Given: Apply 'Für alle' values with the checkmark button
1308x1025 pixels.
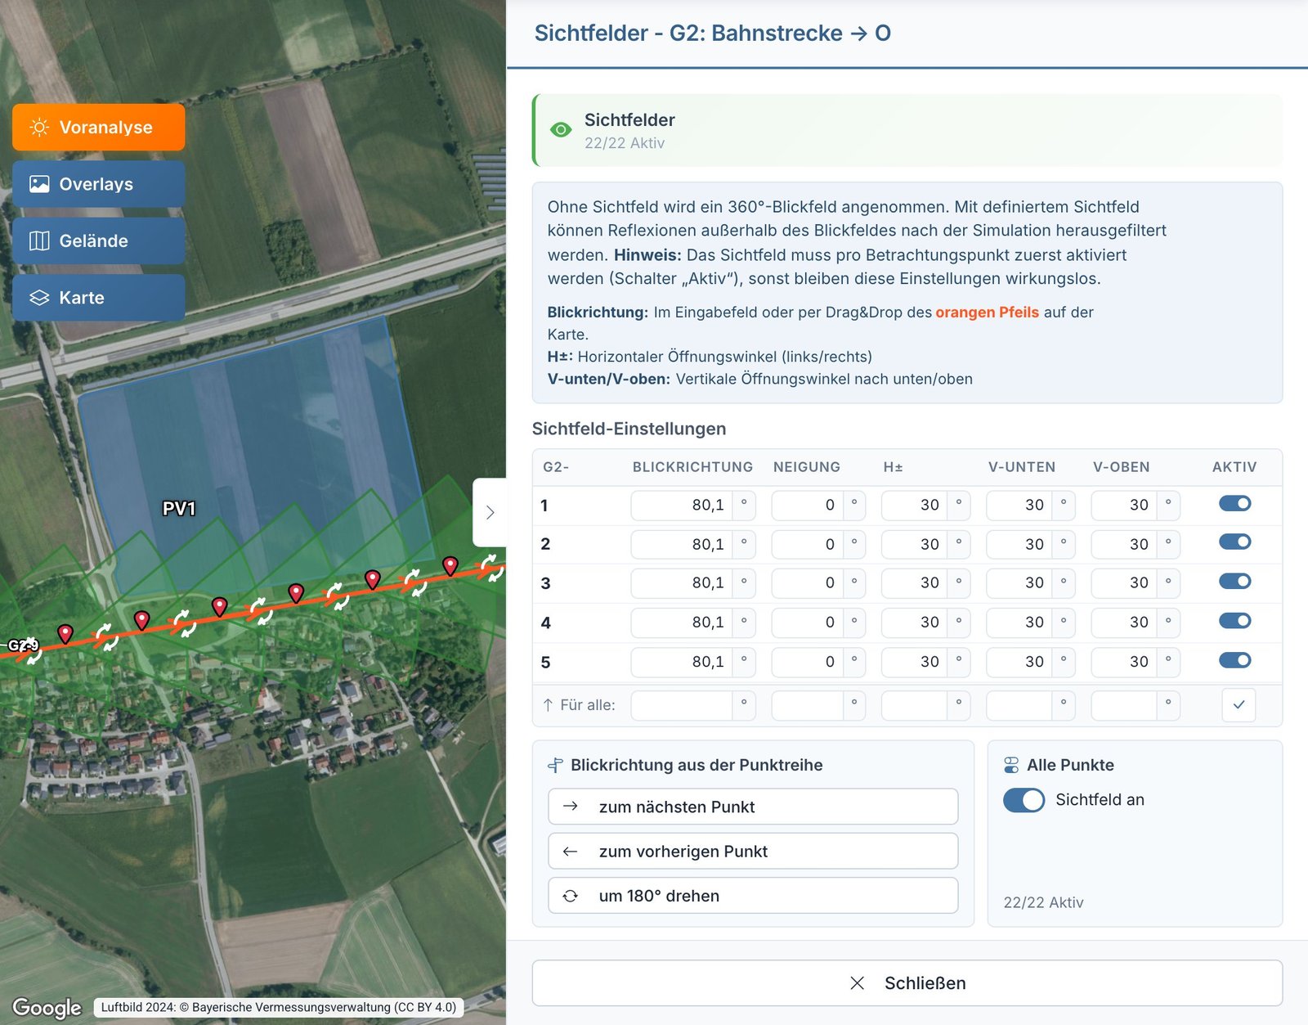Looking at the screenshot, I should point(1239,704).
